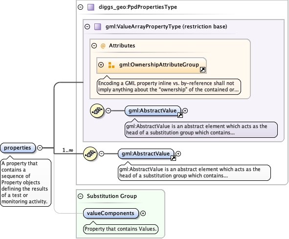Image resolution: width=289 pixels, height=239 pixels.
Task: Expand the valueComponents element
Action: 143,213
